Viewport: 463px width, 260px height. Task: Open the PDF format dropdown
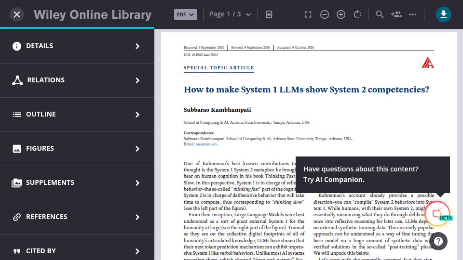(x=185, y=14)
